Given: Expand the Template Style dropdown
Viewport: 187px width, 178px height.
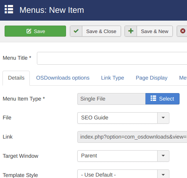Looking at the screenshot, I should tap(123, 174).
